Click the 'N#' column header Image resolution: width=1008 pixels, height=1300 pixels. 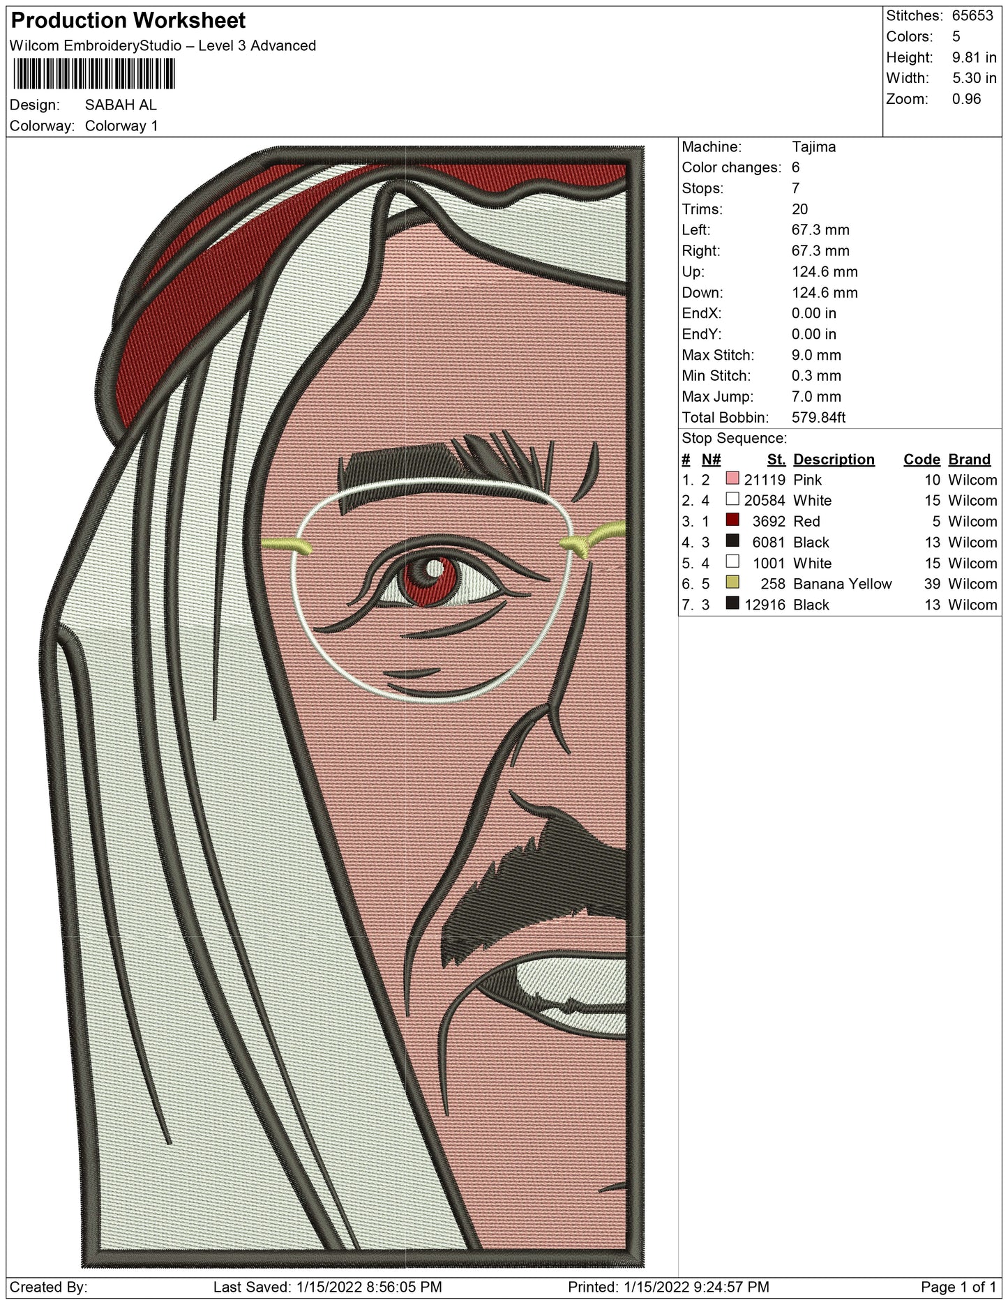pyautogui.click(x=711, y=460)
